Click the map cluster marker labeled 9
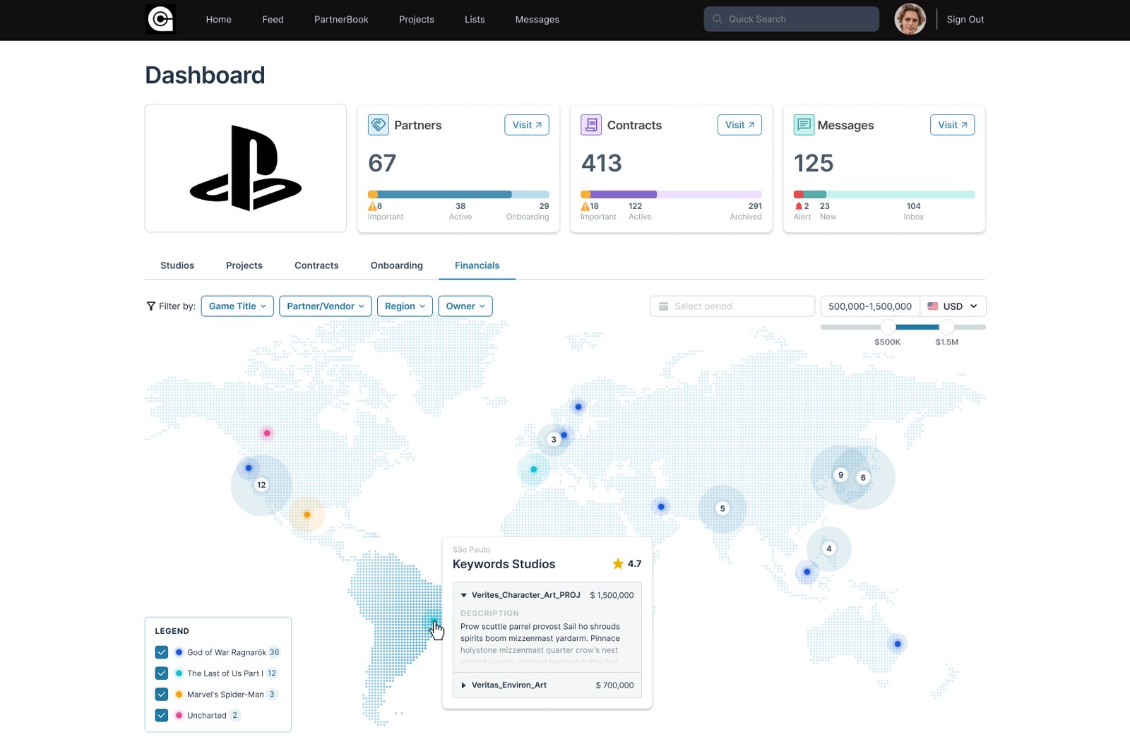The image size is (1130, 756). [840, 475]
